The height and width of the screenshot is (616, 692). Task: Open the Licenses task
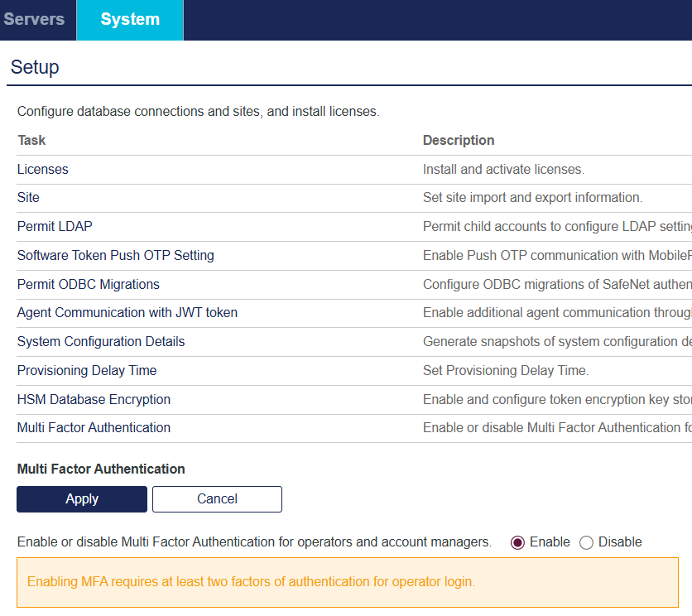(43, 169)
